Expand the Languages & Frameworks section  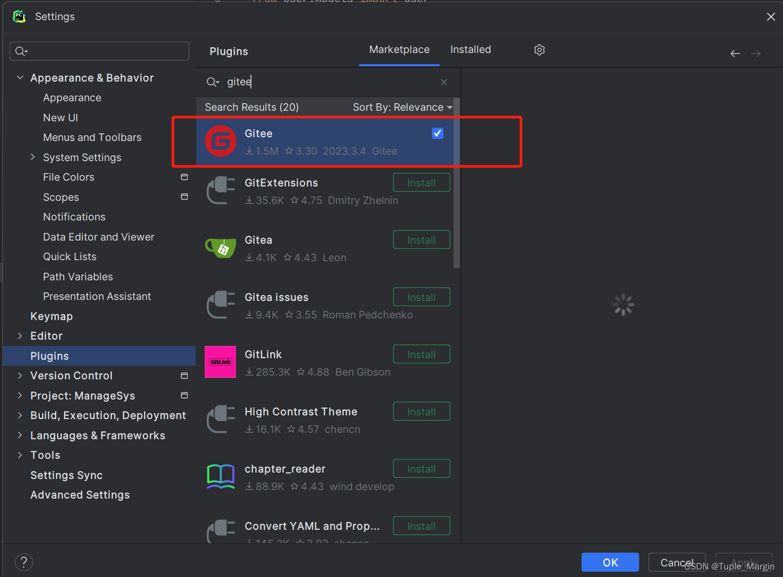pyautogui.click(x=20, y=435)
